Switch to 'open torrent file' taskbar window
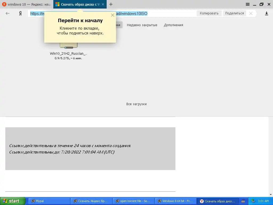The height and width of the screenshot is (205, 273). click(133, 201)
